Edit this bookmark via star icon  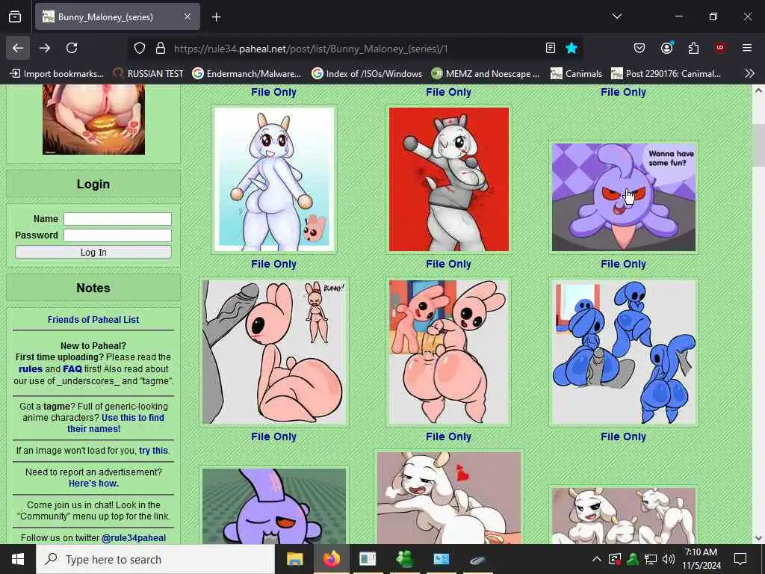[x=572, y=48]
